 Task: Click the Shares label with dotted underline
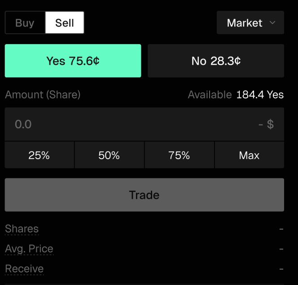tap(22, 229)
